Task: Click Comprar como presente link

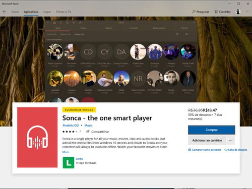Action: point(205,150)
